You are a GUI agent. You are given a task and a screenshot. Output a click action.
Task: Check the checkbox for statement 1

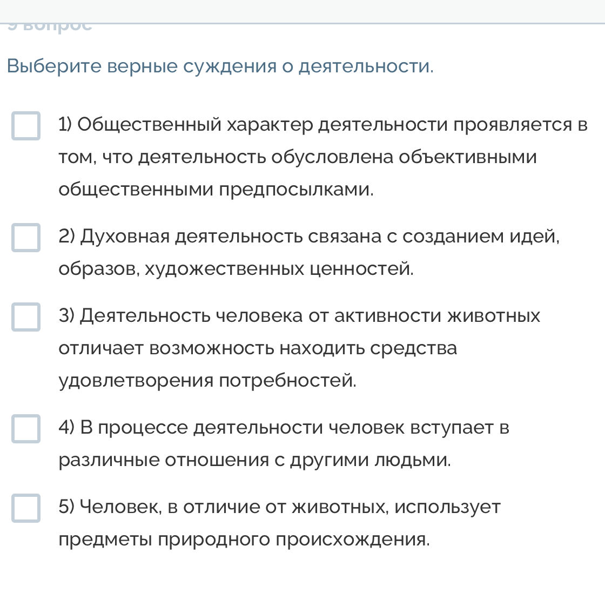tap(26, 126)
